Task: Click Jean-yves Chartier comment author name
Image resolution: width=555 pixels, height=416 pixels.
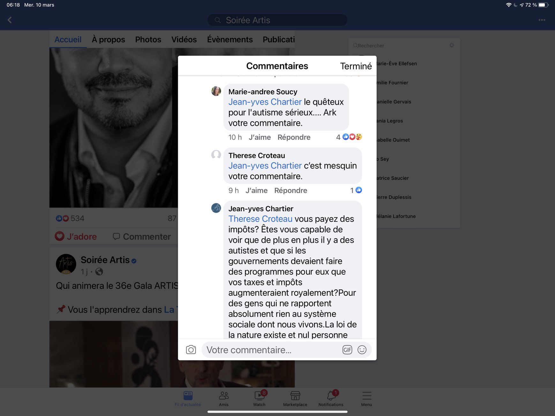Action: click(x=261, y=209)
